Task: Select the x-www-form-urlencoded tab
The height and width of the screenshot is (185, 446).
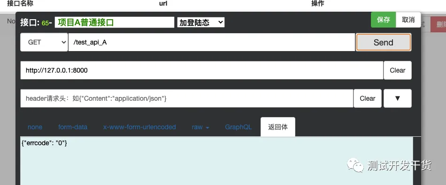Action: coord(139,127)
